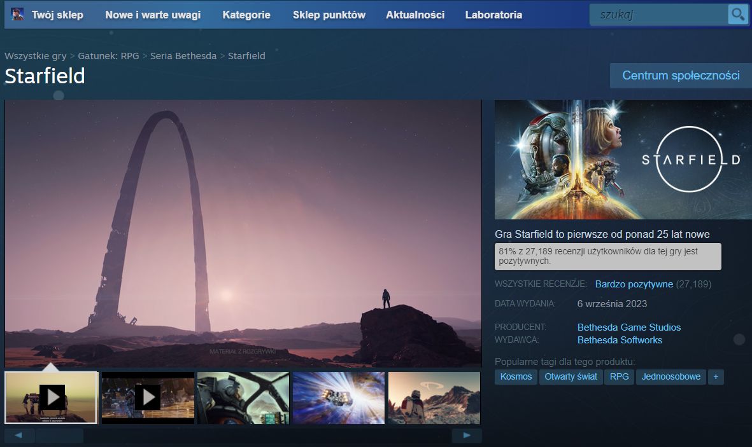Click the user avatar next to Twój sklep
The image size is (752, 447).
pyautogui.click(x=17, y=15)
